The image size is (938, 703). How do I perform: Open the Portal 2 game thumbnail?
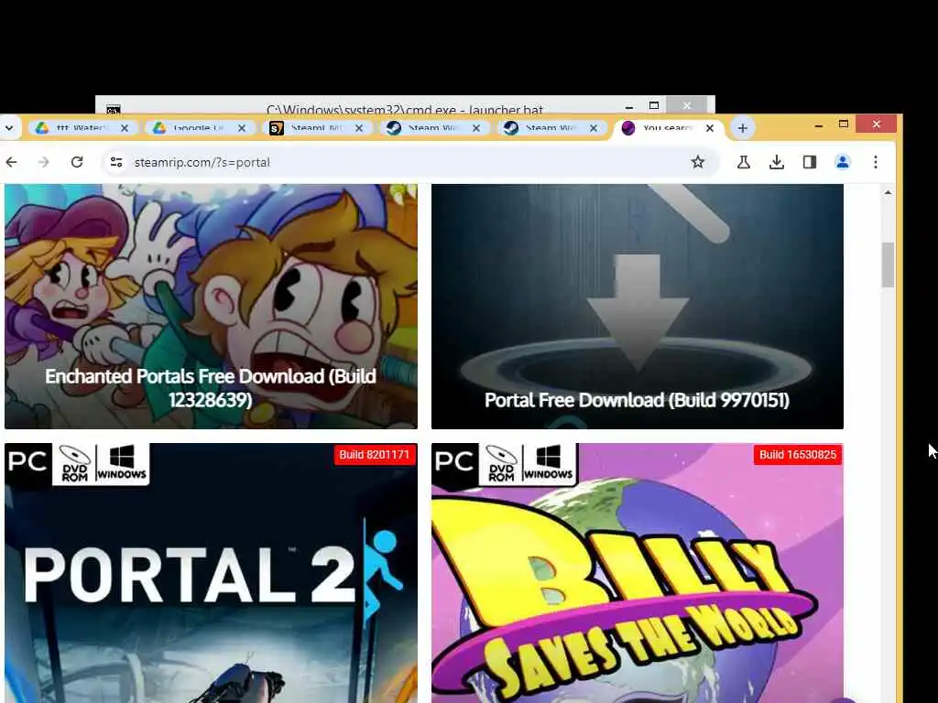[x=211, y=573]
